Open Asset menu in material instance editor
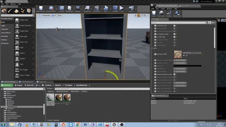This screenshot has width=226, height=127. coord(162,9)
